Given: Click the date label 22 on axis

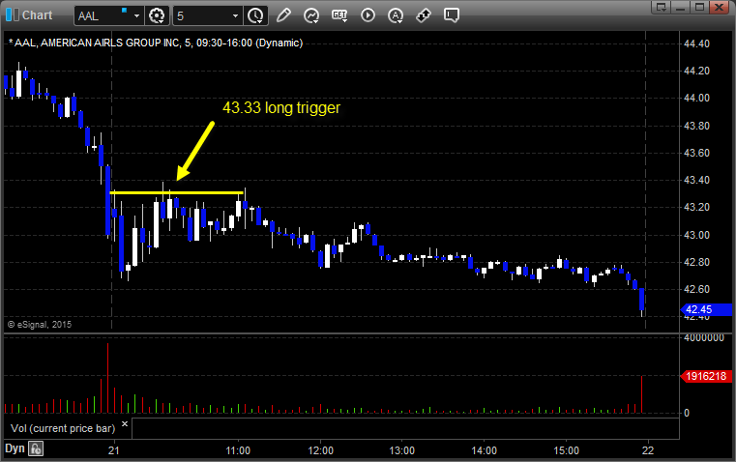Looking at the screenshot, I should pos(648,450).
